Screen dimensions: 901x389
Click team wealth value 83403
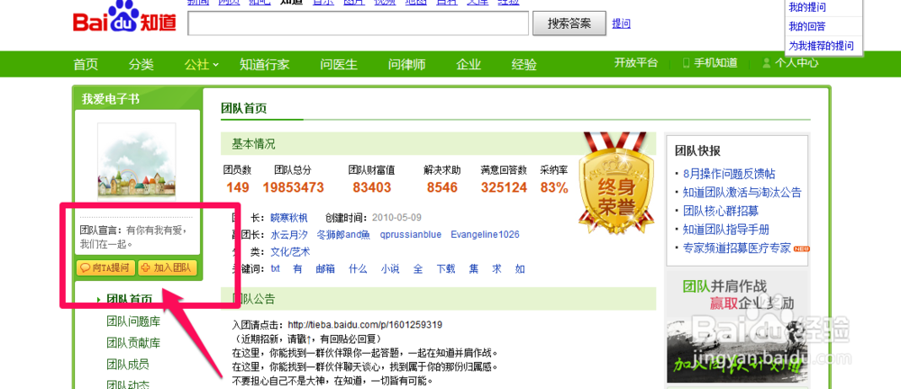pyautogui.click(x=372, y=187)
